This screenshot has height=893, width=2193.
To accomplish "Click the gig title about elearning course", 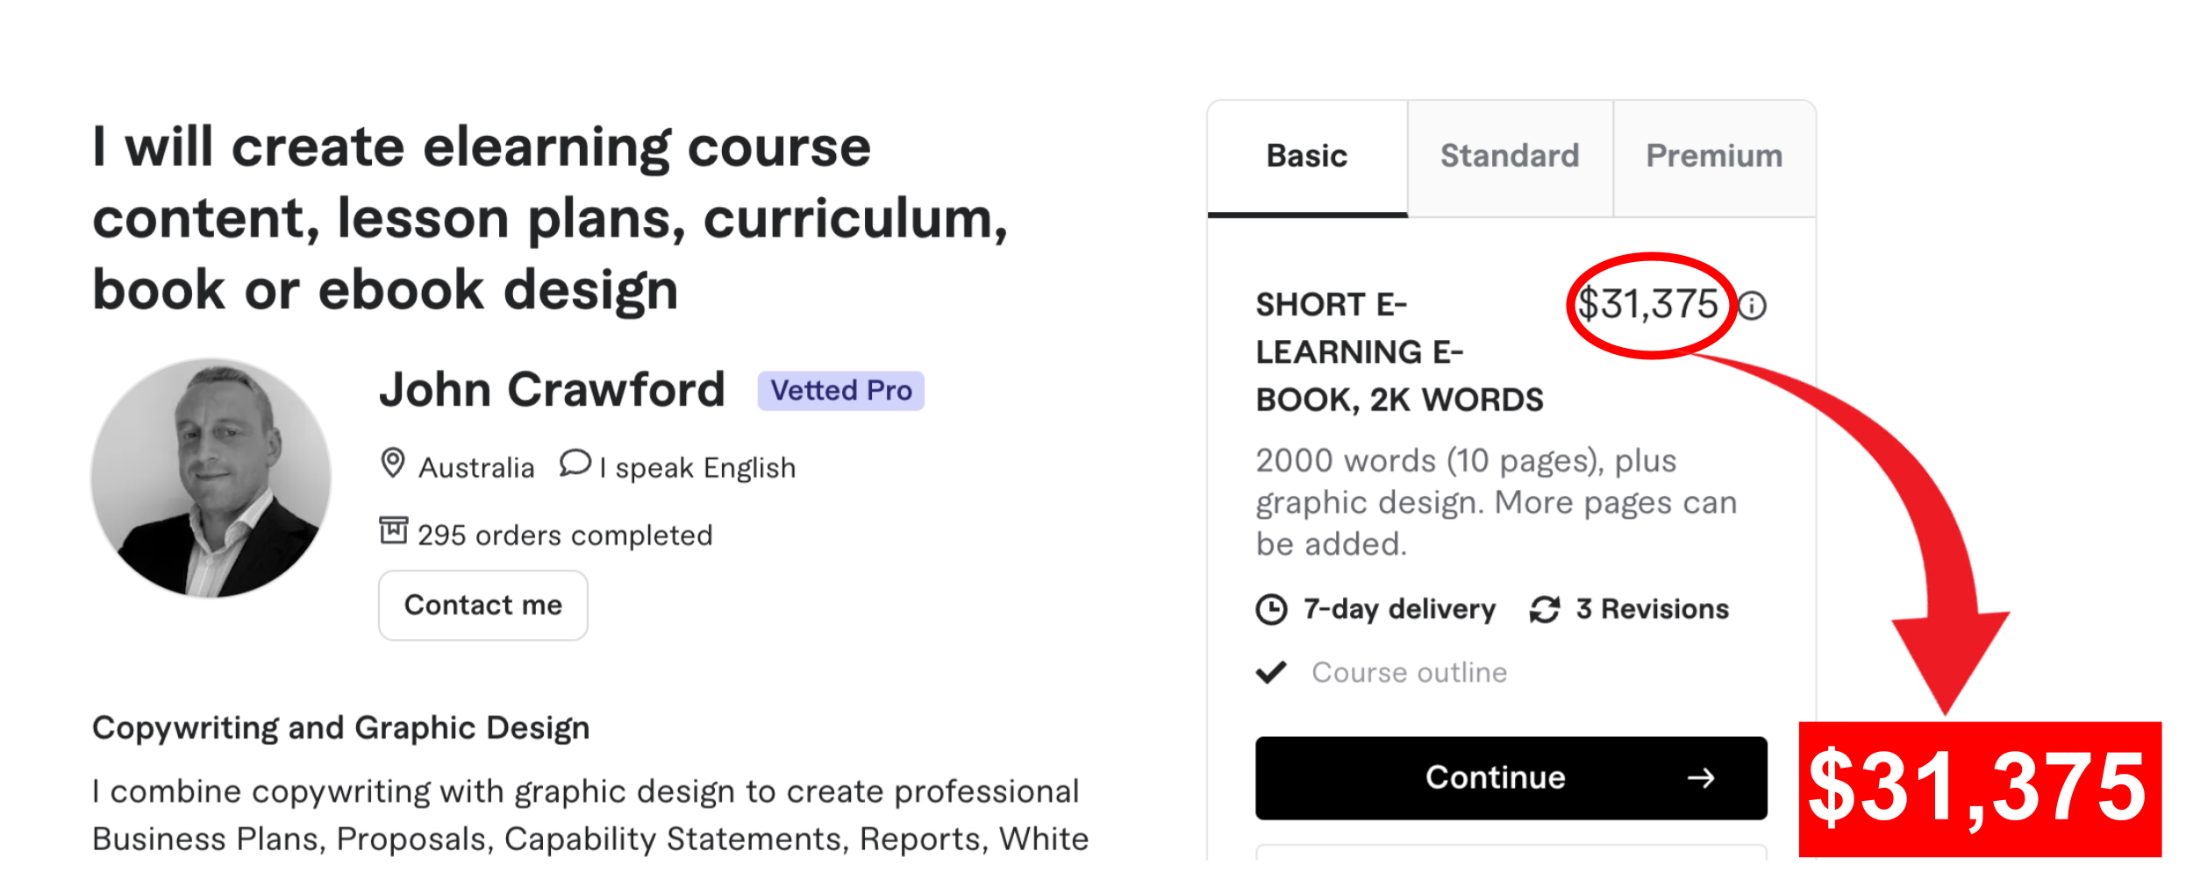I will pos(551,217).
